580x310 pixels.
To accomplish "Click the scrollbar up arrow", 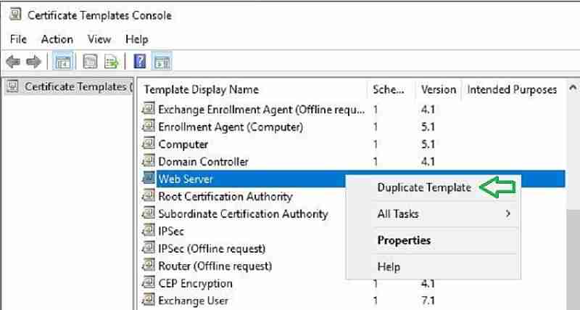I will [573, 87].
